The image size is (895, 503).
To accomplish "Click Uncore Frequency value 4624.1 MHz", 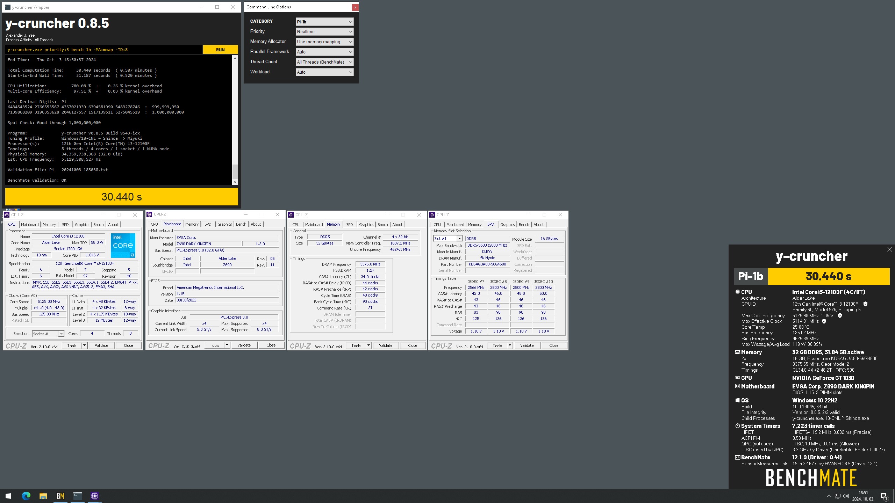I will [x=400, y=249].
